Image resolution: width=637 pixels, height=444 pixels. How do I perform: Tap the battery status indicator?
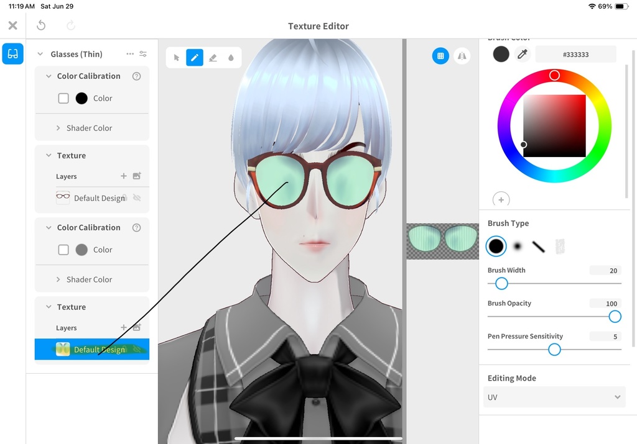point(621,6)
